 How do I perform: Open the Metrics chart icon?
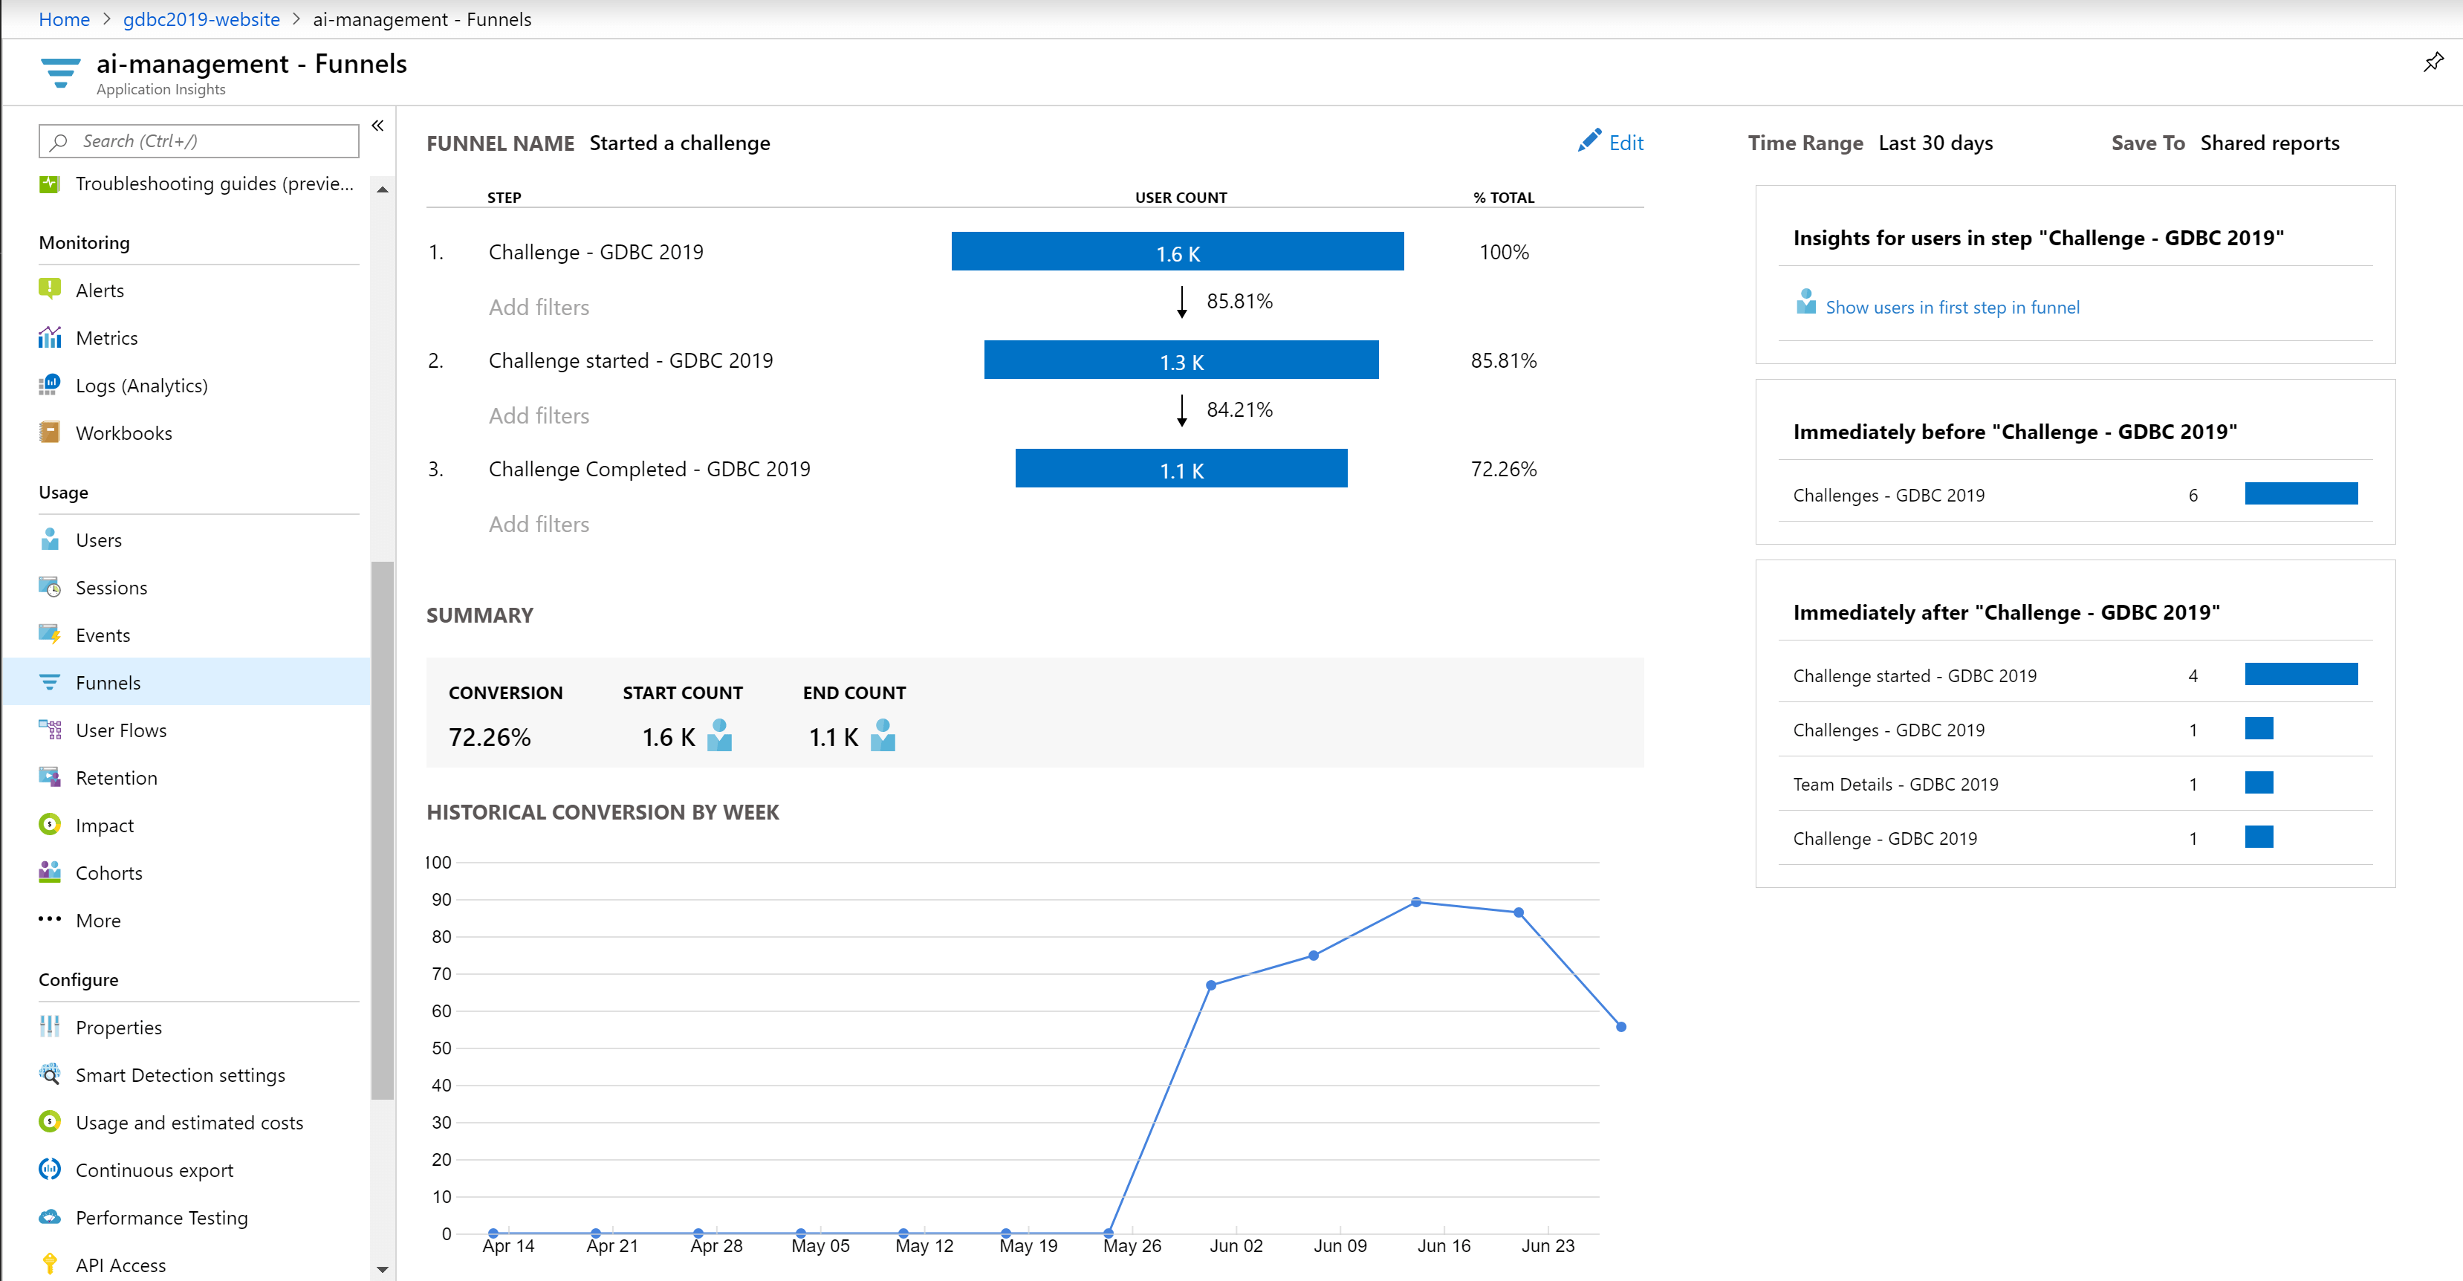(x=50, y=337)
